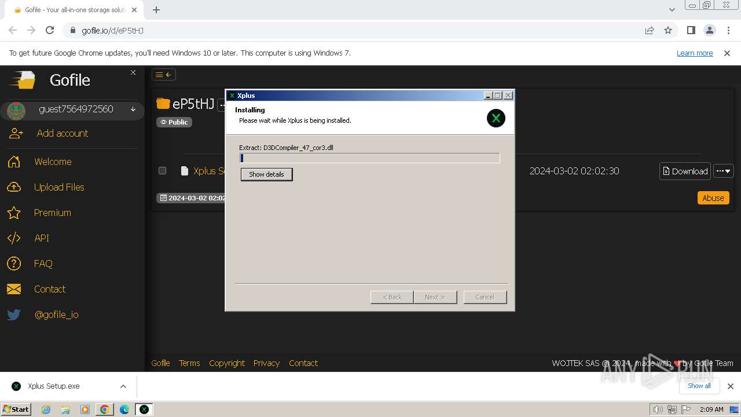
Task: Open Windows Explorer from taskbar
Action: point(65,409)
